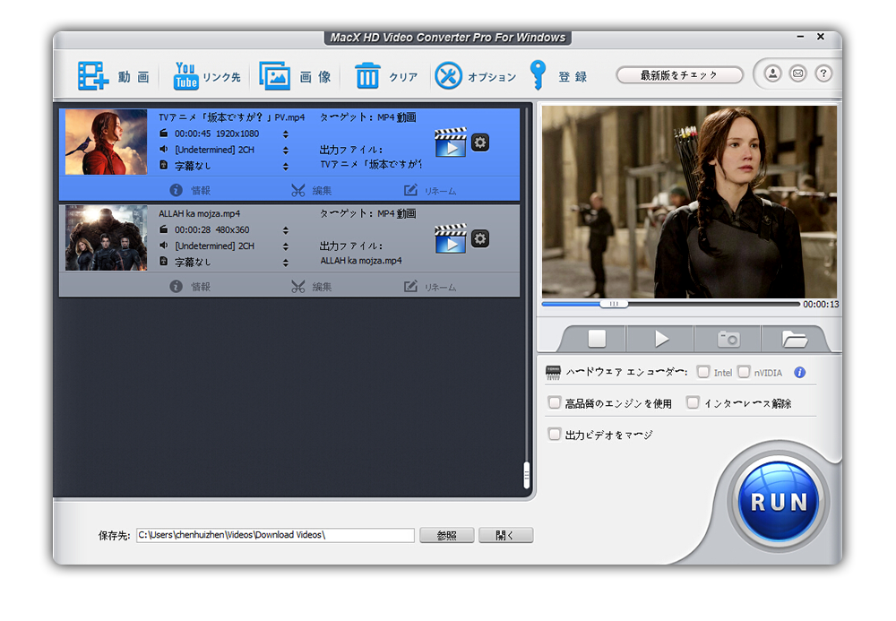Click the clapperboard icon of the TVアニメ video

pyautogui.click(x=451, y=142)
